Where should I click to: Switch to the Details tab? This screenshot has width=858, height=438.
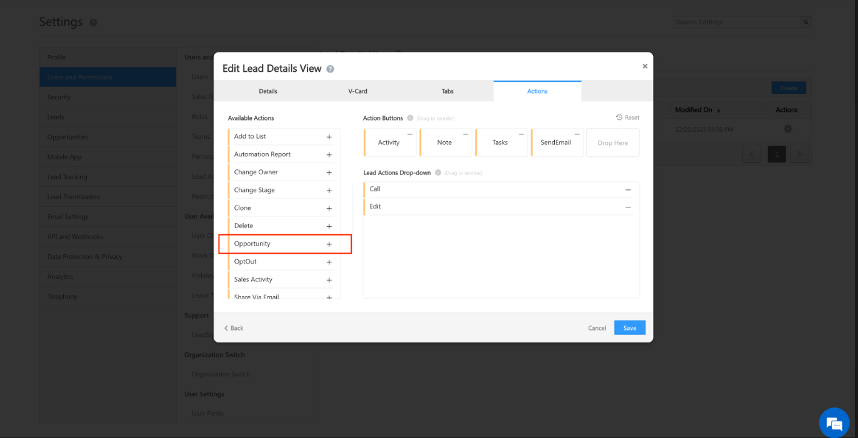click(268, 91)
